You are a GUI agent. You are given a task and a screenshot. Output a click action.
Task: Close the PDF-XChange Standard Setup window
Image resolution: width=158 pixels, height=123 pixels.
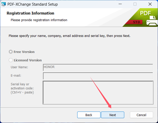tap(150, 4)
